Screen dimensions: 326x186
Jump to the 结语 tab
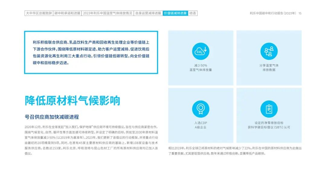pos(193,13)
